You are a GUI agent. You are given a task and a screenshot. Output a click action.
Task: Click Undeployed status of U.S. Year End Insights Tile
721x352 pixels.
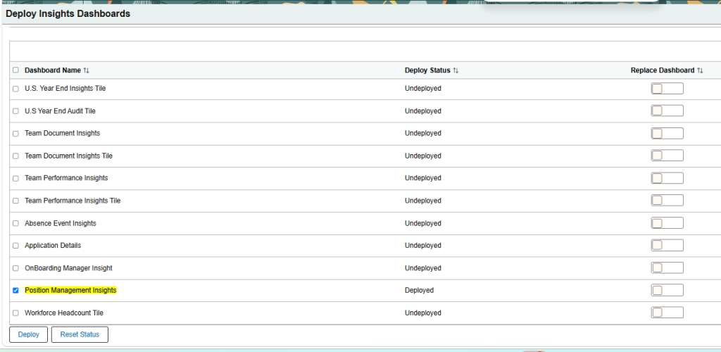tap(423, 88)
